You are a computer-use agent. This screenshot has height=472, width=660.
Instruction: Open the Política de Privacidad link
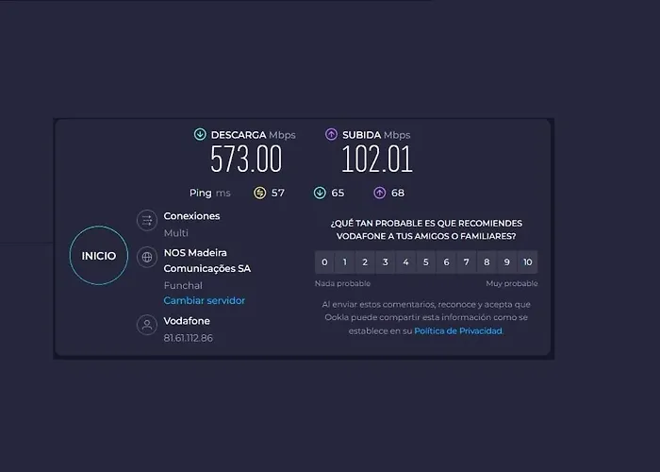click(x=458, y=330)
